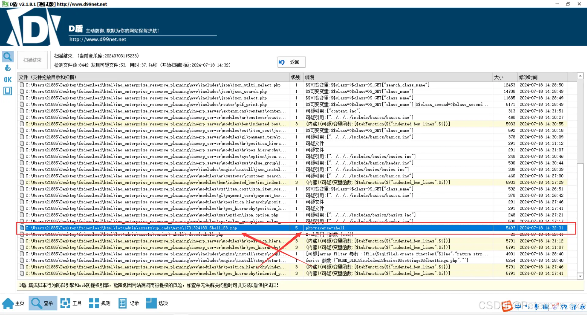This screenshot has height=315, width=587.
Task: Select the size value 12453
Action: 509,85
